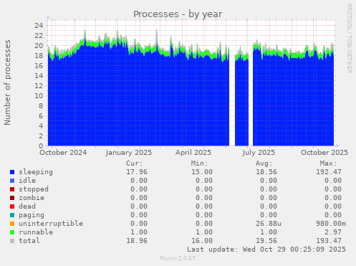Click the total legend color swatch
356x266 pixels.
(12, 241)
